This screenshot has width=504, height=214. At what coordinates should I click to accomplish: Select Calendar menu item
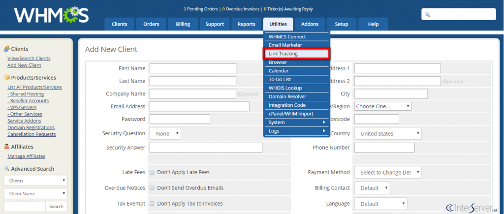(x=297, y=71)
